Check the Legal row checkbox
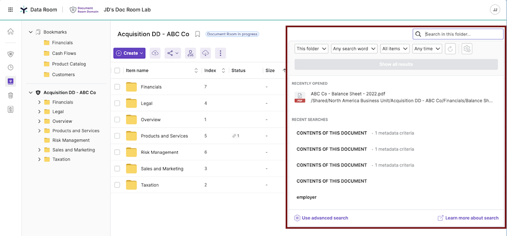This screenshot has height=236, width=507. pyautogui.click(x=117, y=104)
